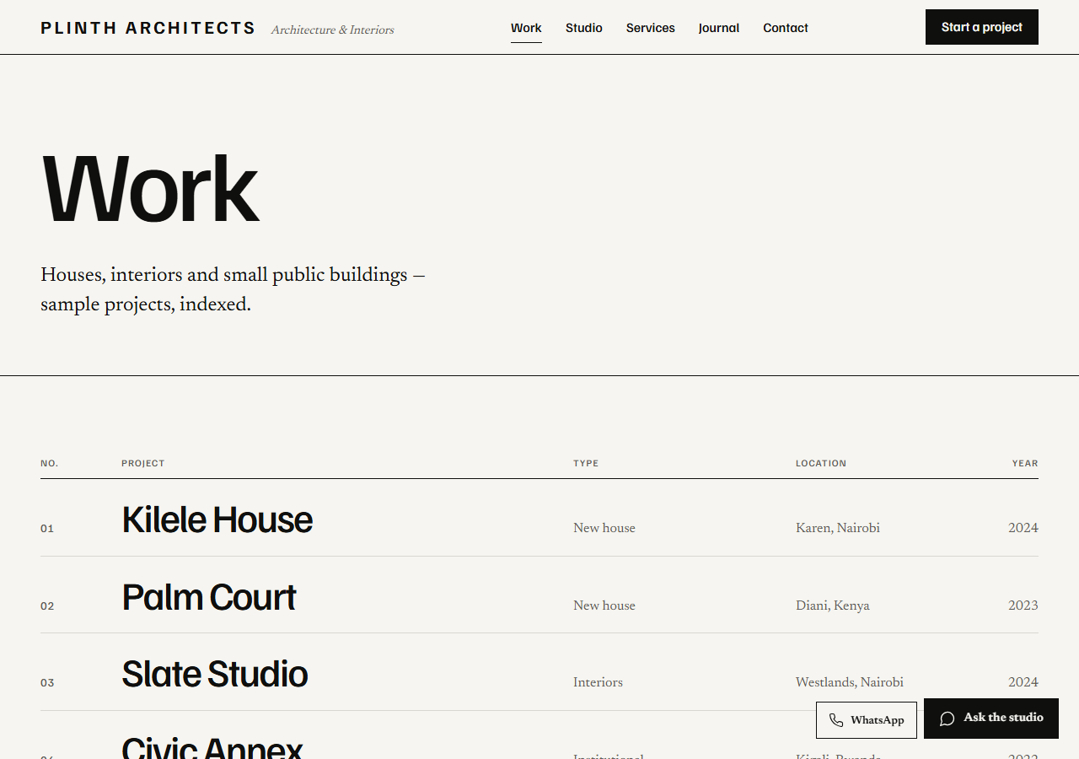
Task: Click year 2024 in Kilele House row
Action: tap(1023, 528)
